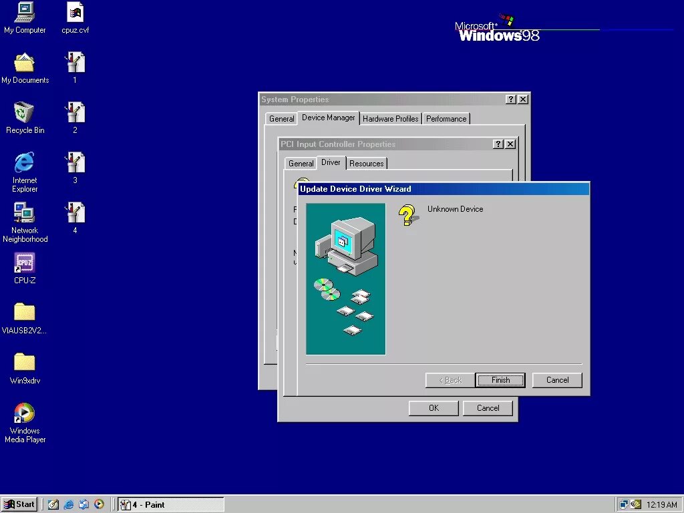Open the Recycle Bin

pos(25,115)
